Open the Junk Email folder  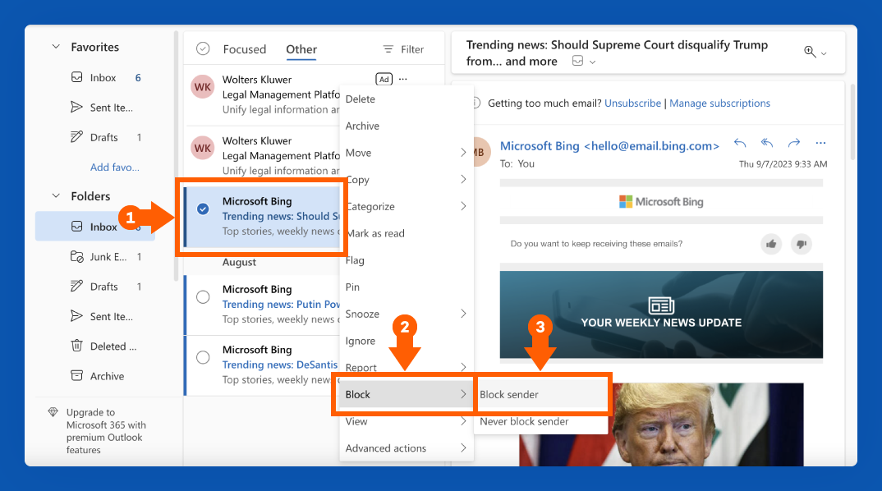click(x=95, y=256)
